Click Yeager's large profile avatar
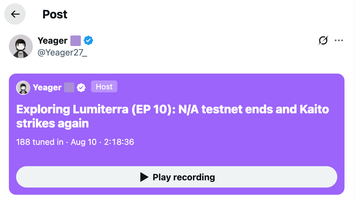The height and width of the screenshot is (201, 355). [21, 46]
